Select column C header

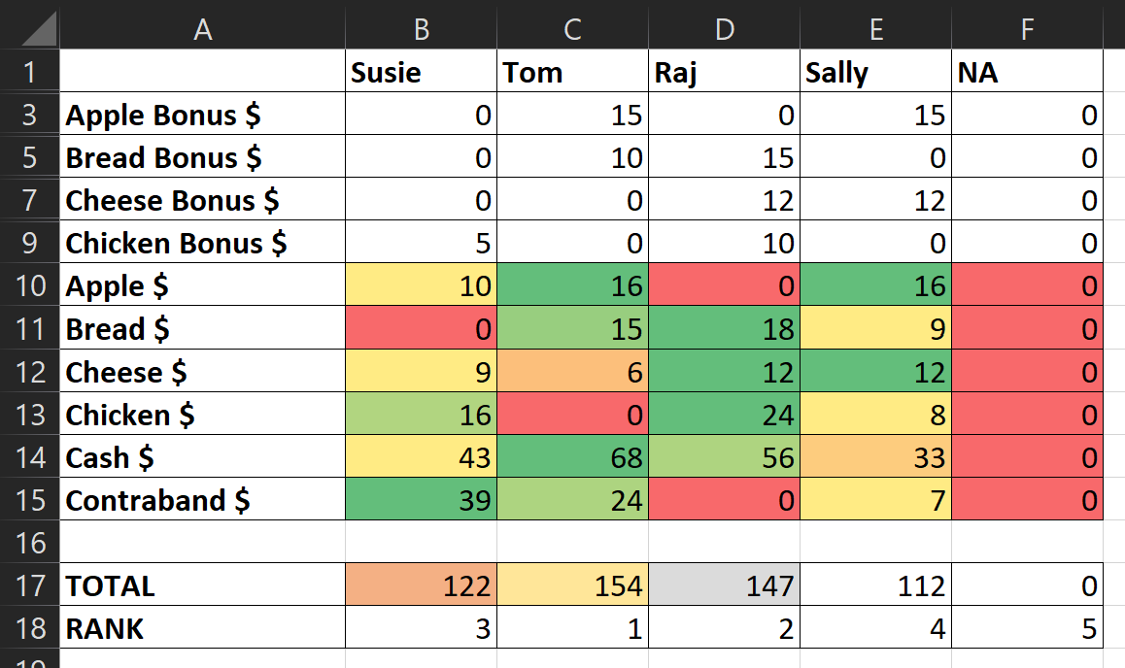tap(572, 29)
